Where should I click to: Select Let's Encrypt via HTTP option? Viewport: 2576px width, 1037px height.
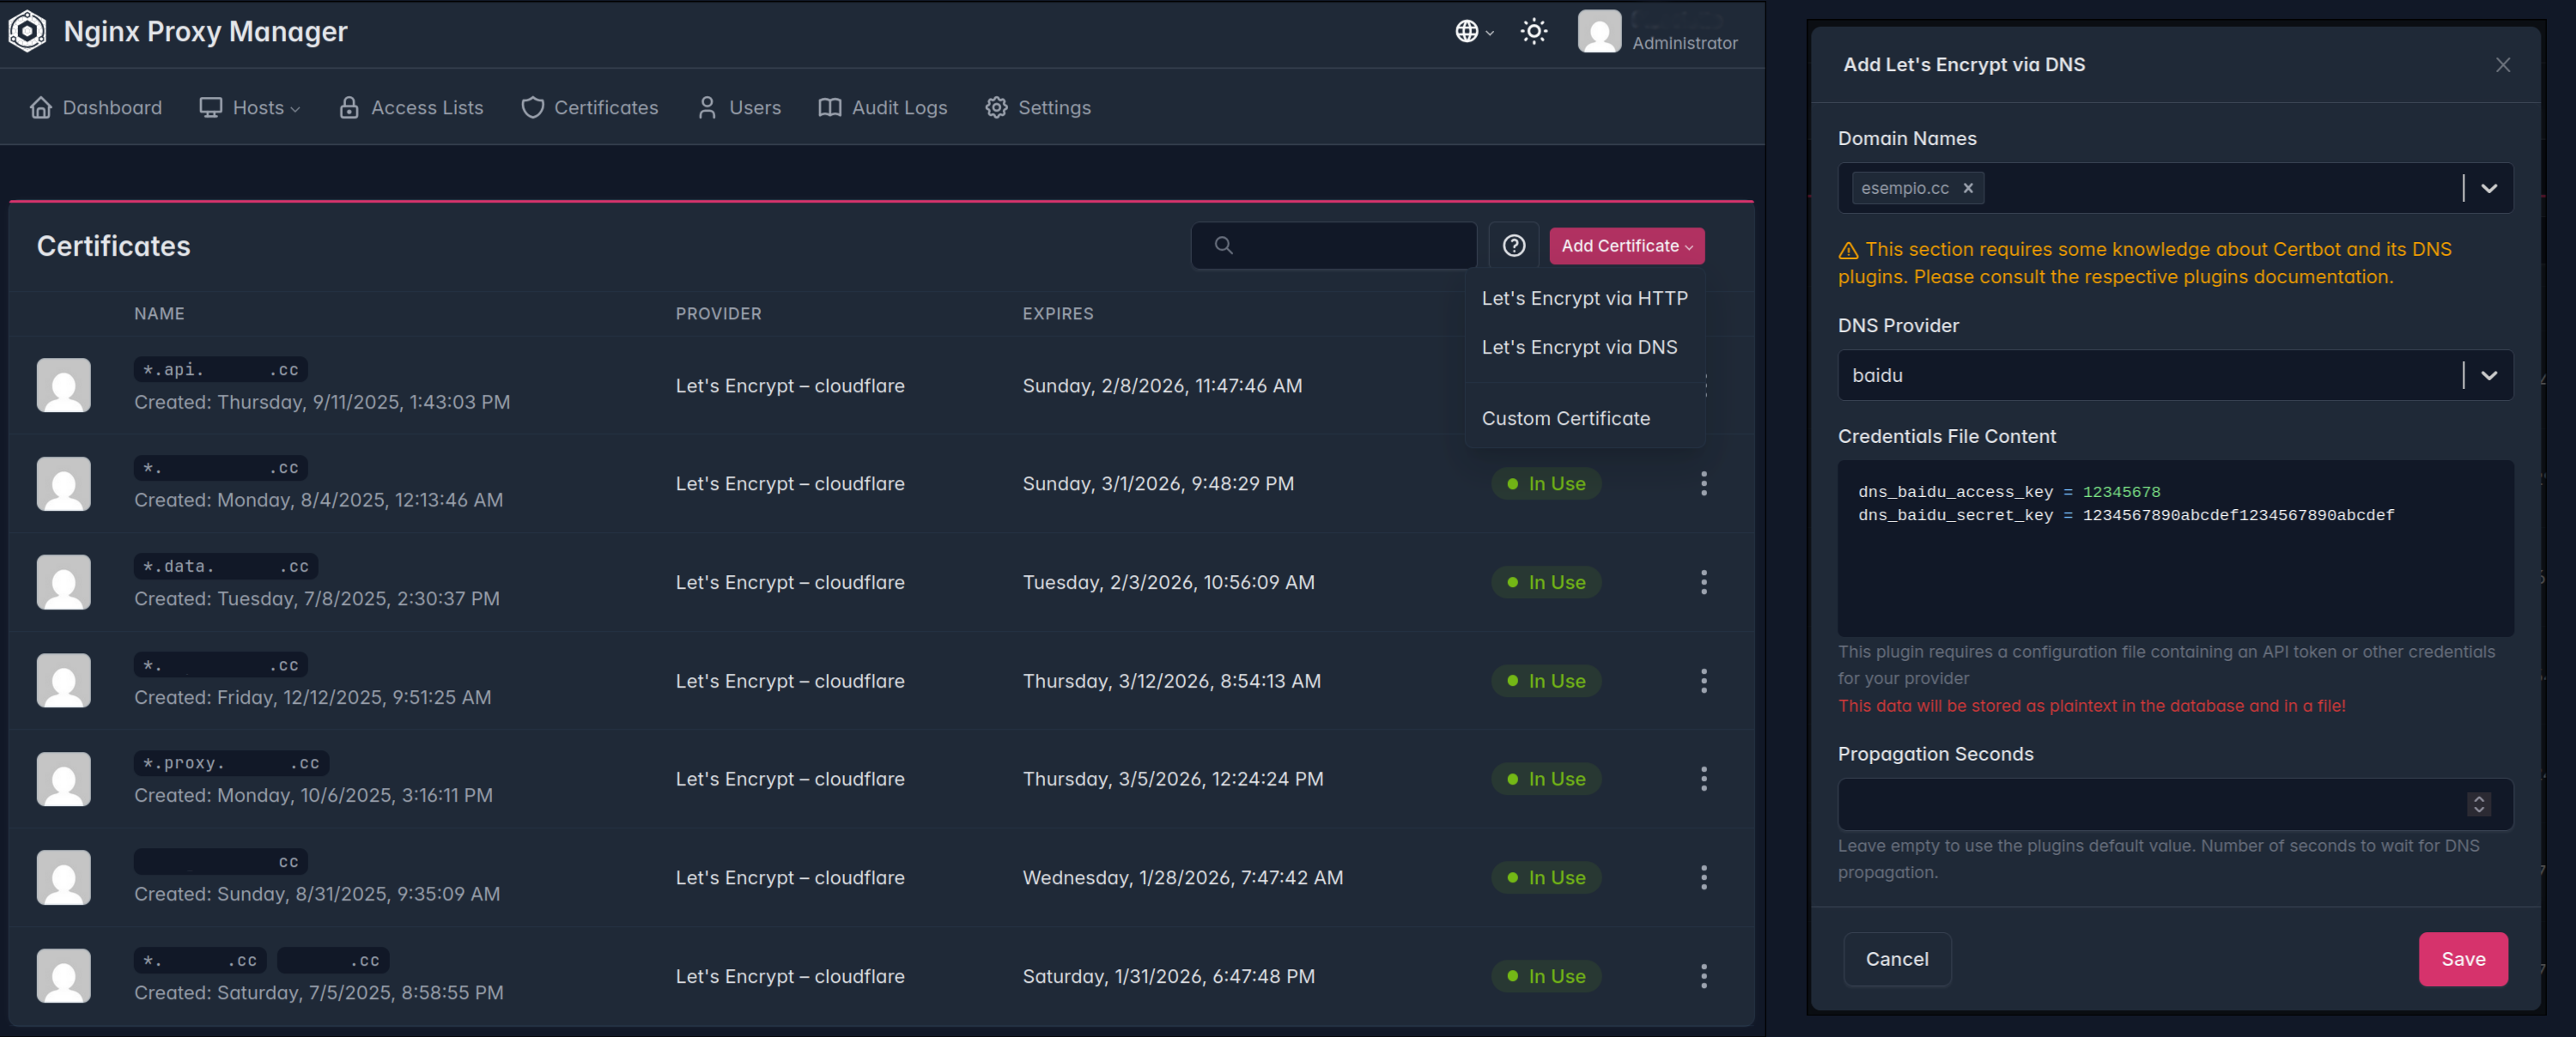click(x=1584, y=298)
